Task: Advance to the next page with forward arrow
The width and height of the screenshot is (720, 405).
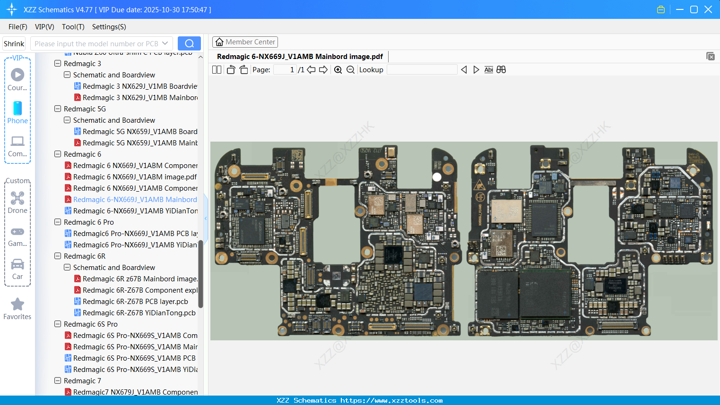Action: click(324, 69)
